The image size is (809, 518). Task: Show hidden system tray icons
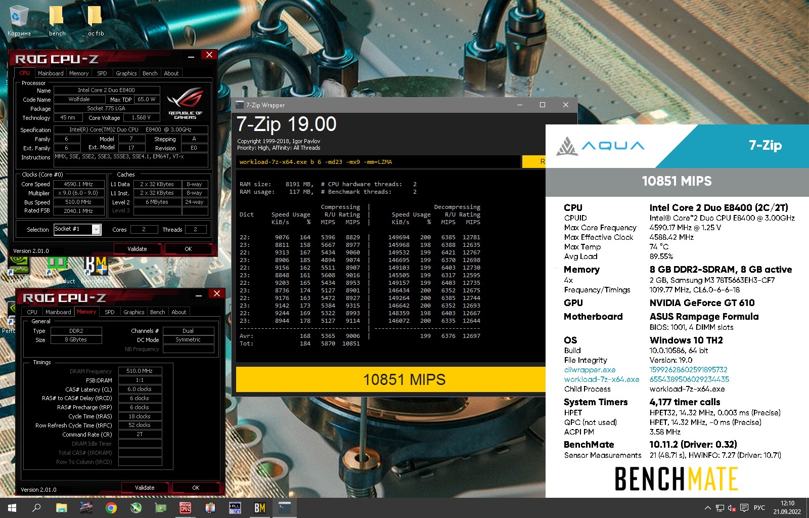[x=707, y=508]
